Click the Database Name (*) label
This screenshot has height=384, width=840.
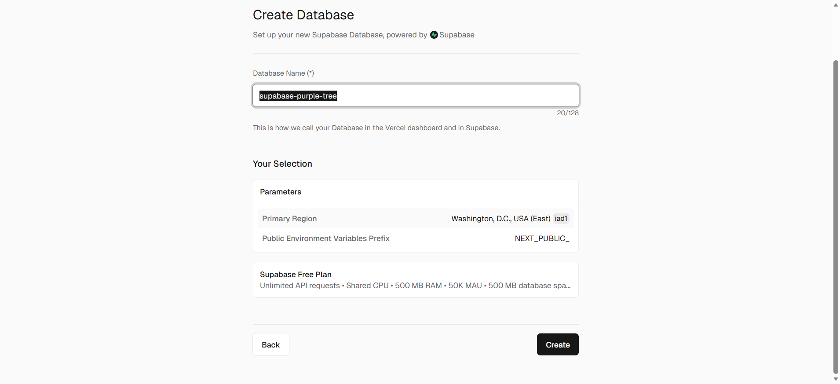coord(284,73)
